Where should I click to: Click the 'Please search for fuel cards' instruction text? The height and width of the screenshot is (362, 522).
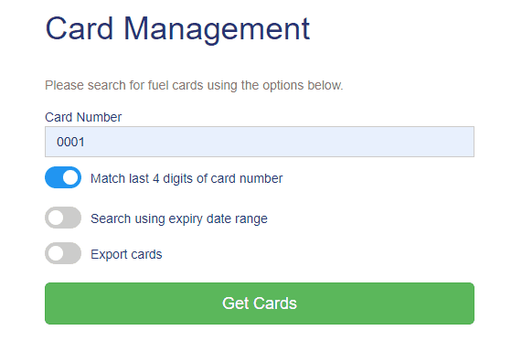pyautogui.click(x=194, y=86)
